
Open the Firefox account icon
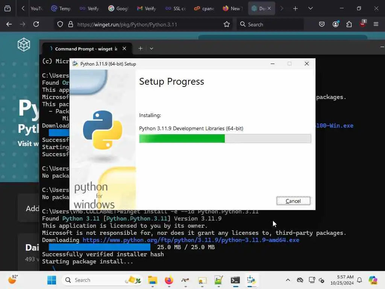click(x=335, y=24)
